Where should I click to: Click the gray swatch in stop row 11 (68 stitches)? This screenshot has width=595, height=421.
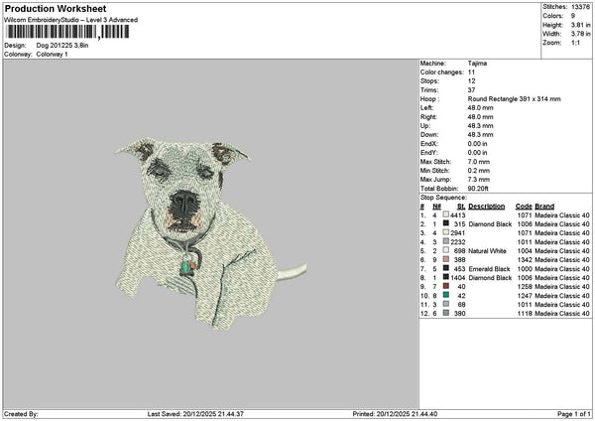[x=446, y=305]
